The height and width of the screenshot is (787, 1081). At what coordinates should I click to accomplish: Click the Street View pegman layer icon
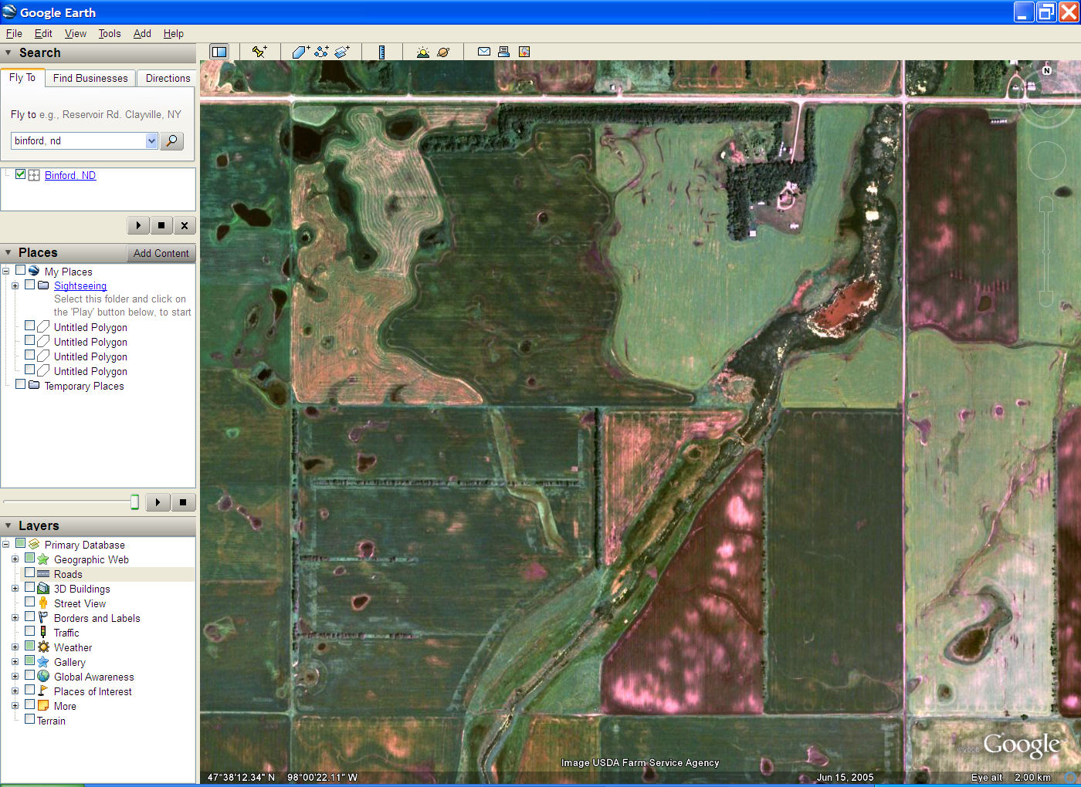point(43,603)
